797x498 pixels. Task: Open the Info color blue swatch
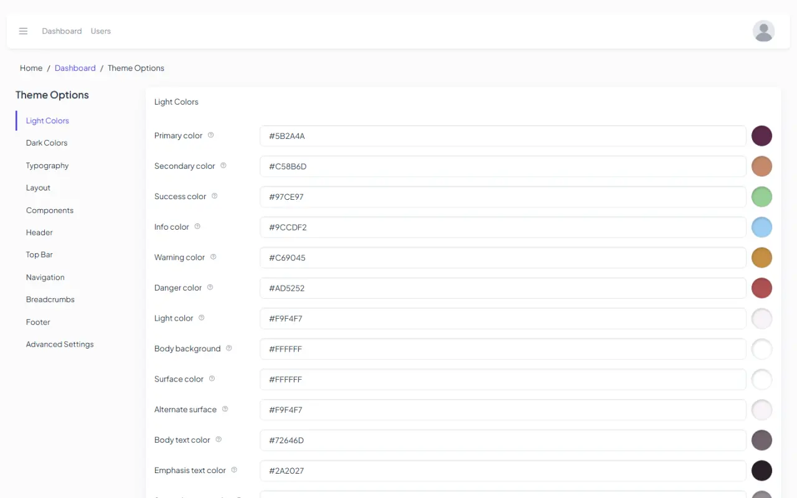tap(762, 227)
